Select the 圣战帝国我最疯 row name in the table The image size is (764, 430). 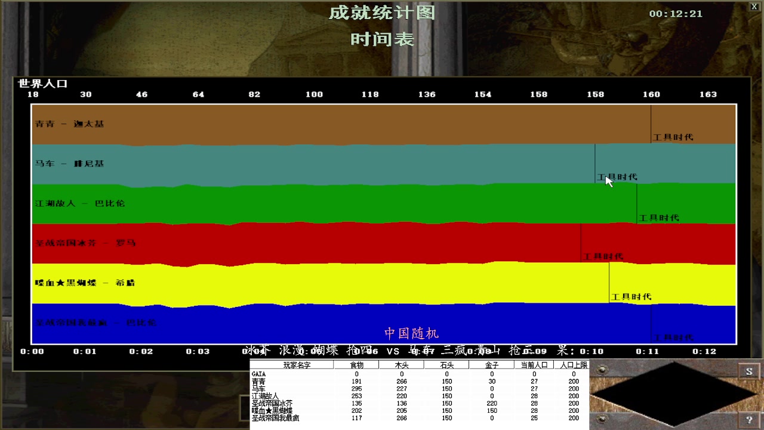tap(276, 418)
